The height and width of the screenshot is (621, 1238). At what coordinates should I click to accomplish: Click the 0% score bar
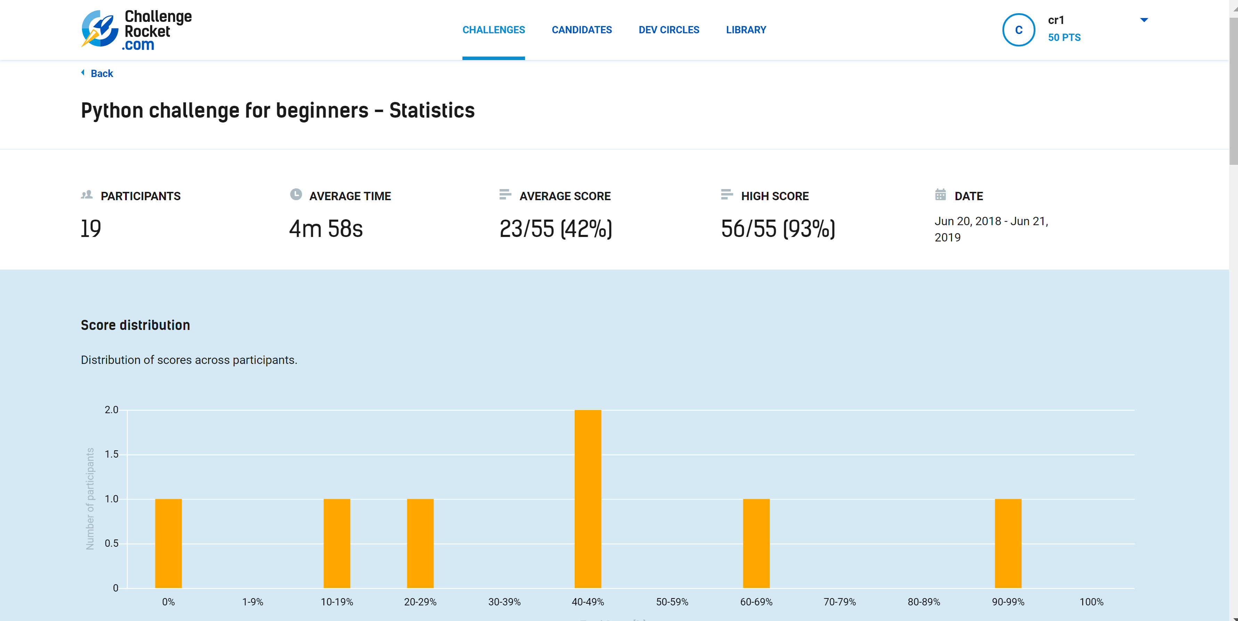[x=168, y=543]
